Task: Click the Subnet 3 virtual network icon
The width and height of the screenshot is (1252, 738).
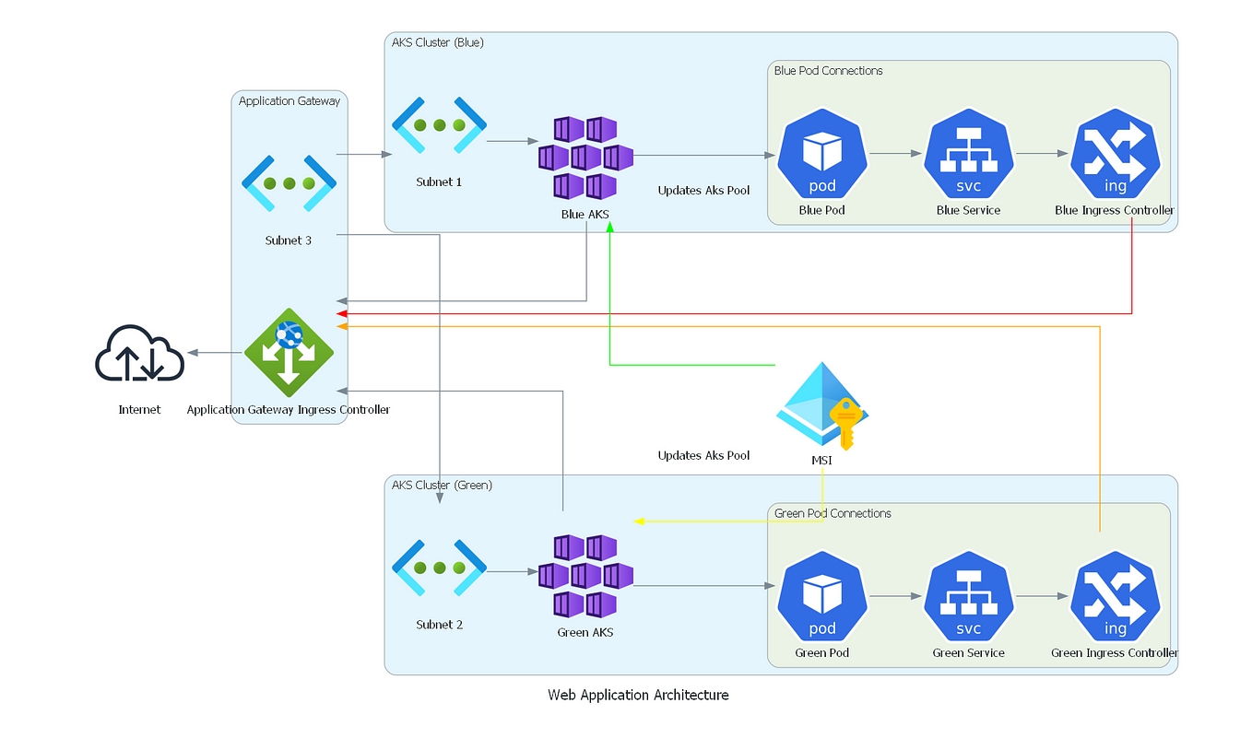Action: click(289, 182)
